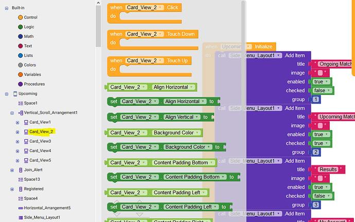Open checked false dropdown under Ongoing Match item
Image resolution: width=355 pixels, height=222 pixels.
click(x=329, y=90)
